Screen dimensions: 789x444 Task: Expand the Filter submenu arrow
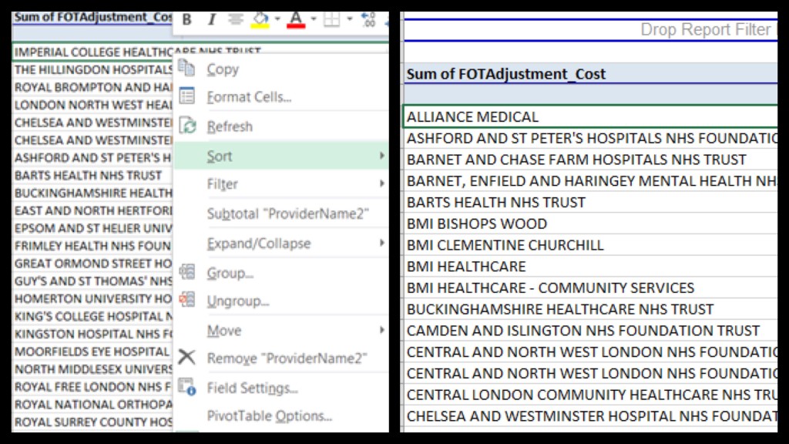tap(382, 183)
